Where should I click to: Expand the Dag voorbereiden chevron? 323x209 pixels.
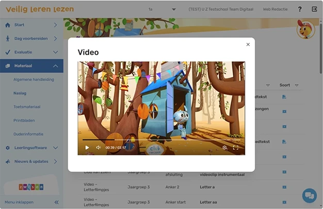[x=55, y=39]
